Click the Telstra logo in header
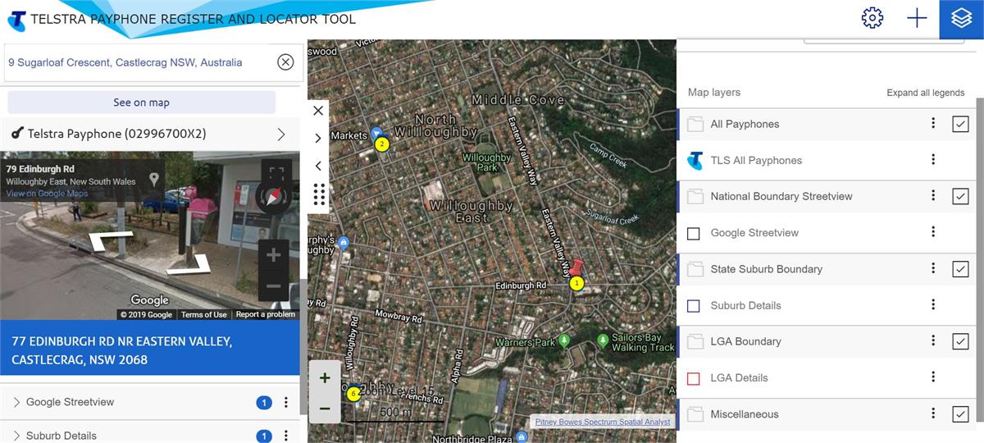Image resolution: width=984 pixels, height=443 pixels. (16, 20)
